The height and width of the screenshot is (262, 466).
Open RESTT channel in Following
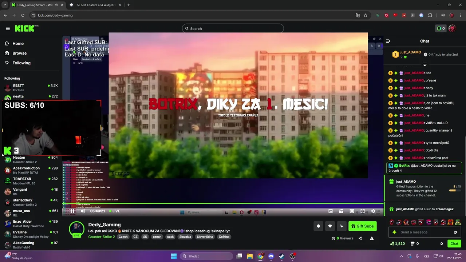point(31,88)
